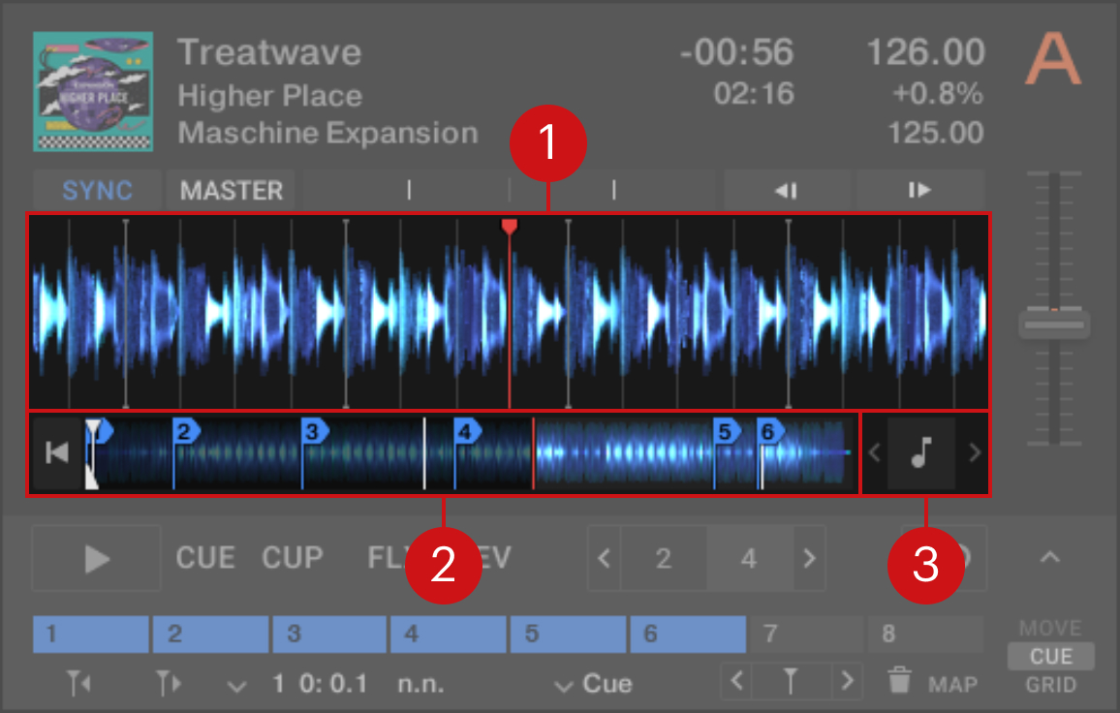Click the cue marker icon between the arrows
The width and height of the screenshot is (1120, 713).
(792, 682)
